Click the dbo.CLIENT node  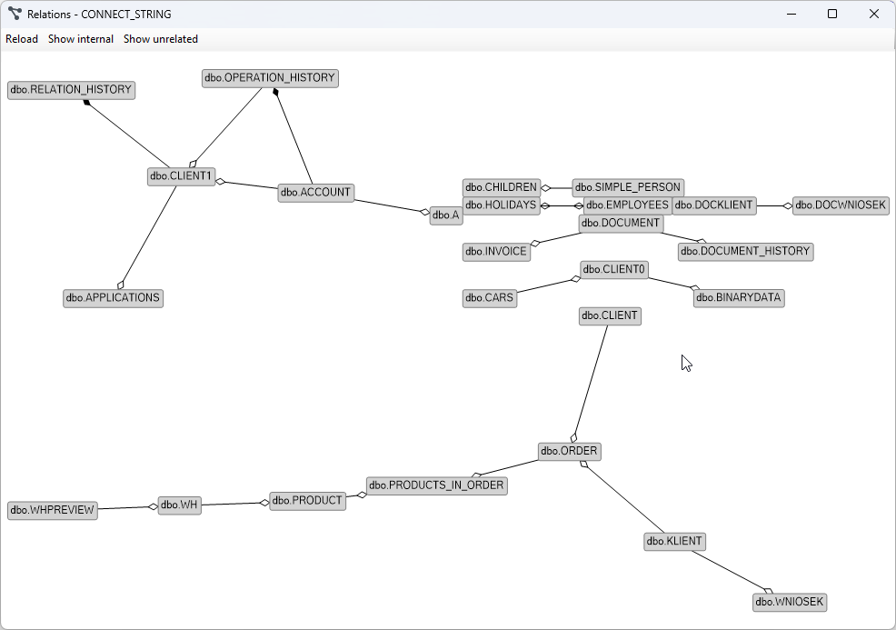(610, 316)
